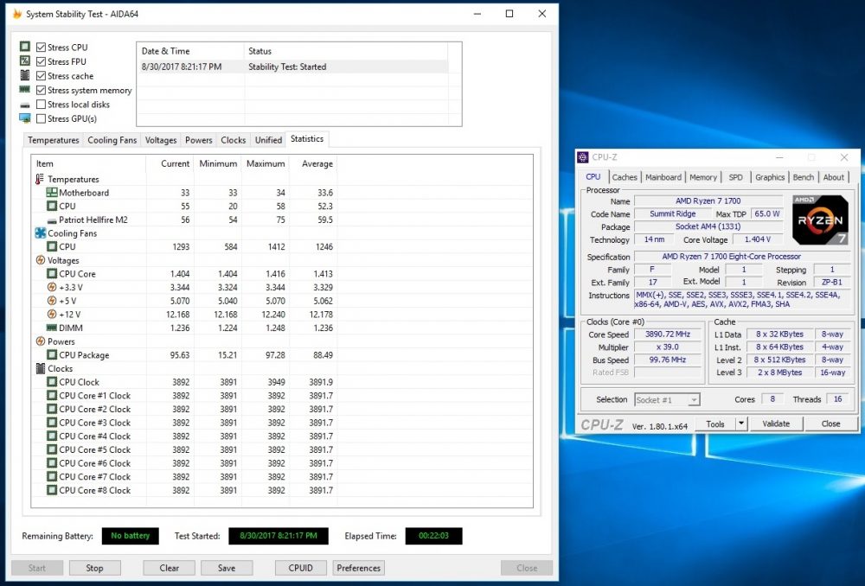Switch to the Clocks tab
Screen dimensions: 865x586
coord(234,140)
